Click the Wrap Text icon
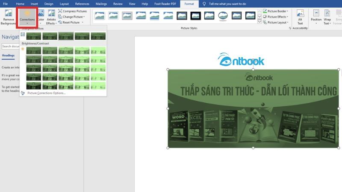 pyautogui.click(x=327, y=13)
